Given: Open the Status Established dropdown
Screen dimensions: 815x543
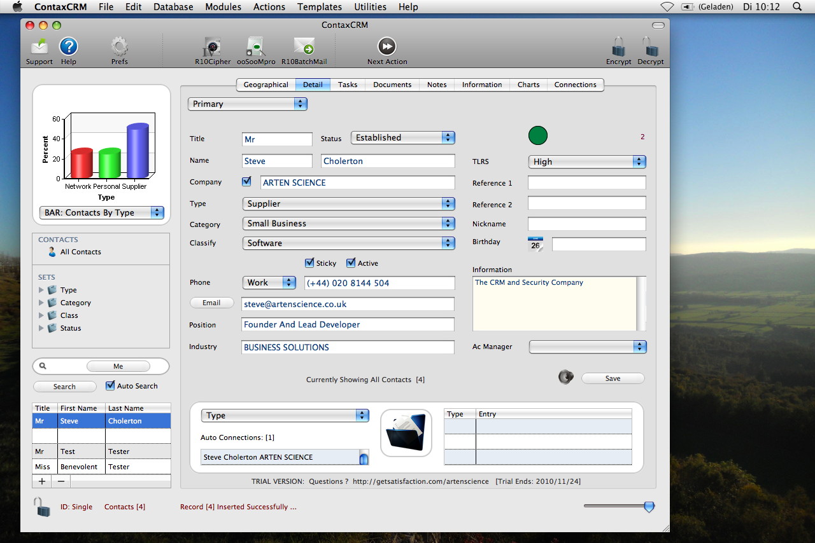Looking at the screenshot, I should [402, 137].
